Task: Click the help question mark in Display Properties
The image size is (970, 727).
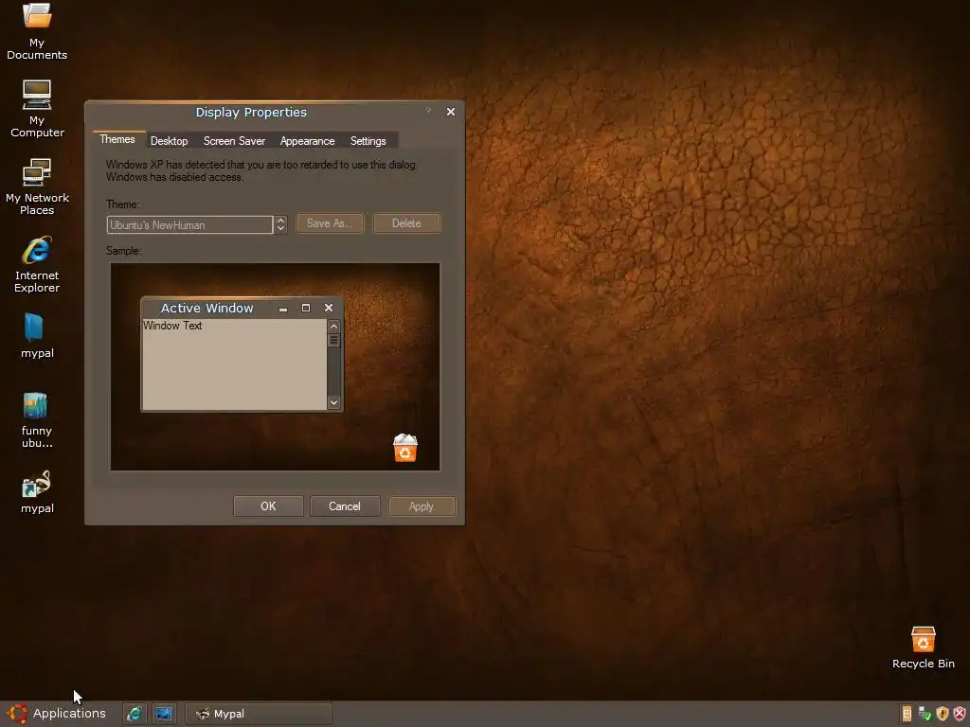Action: (428, 112)
